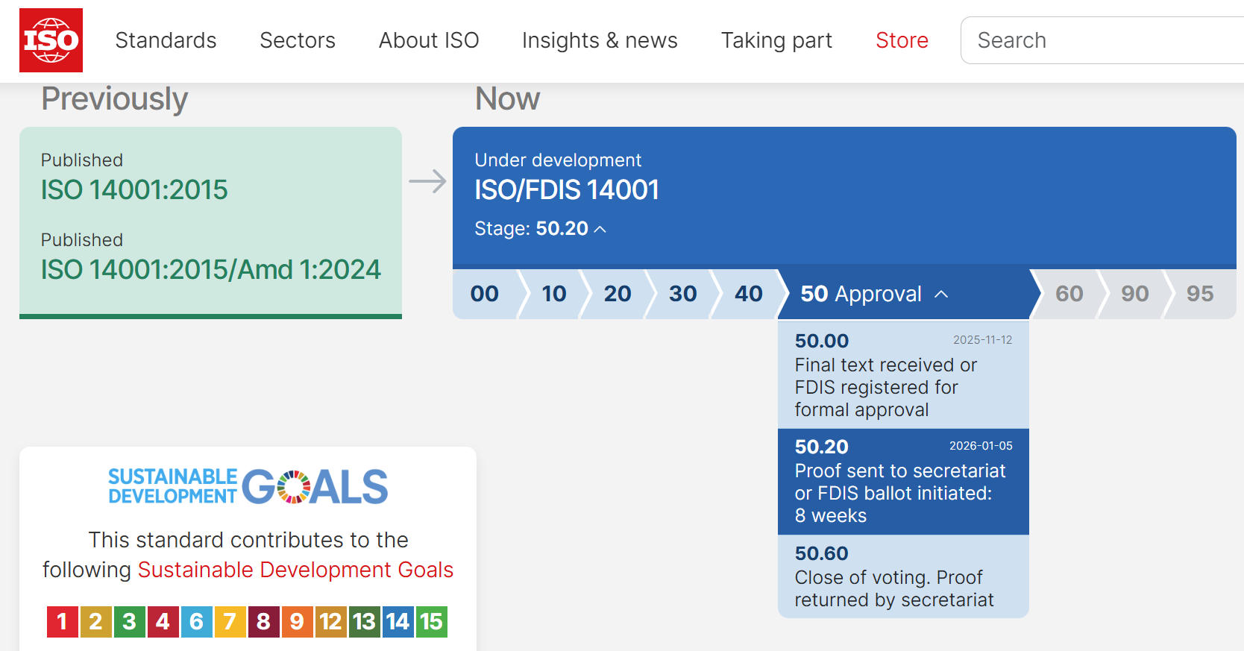This screenshot has height=651, width=1244.
Task: Expand stage 40 in lifecycle bar
Action: coord(748,294)
